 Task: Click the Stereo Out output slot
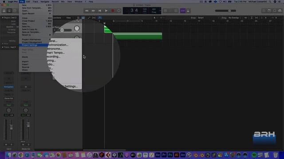[9, 98]
